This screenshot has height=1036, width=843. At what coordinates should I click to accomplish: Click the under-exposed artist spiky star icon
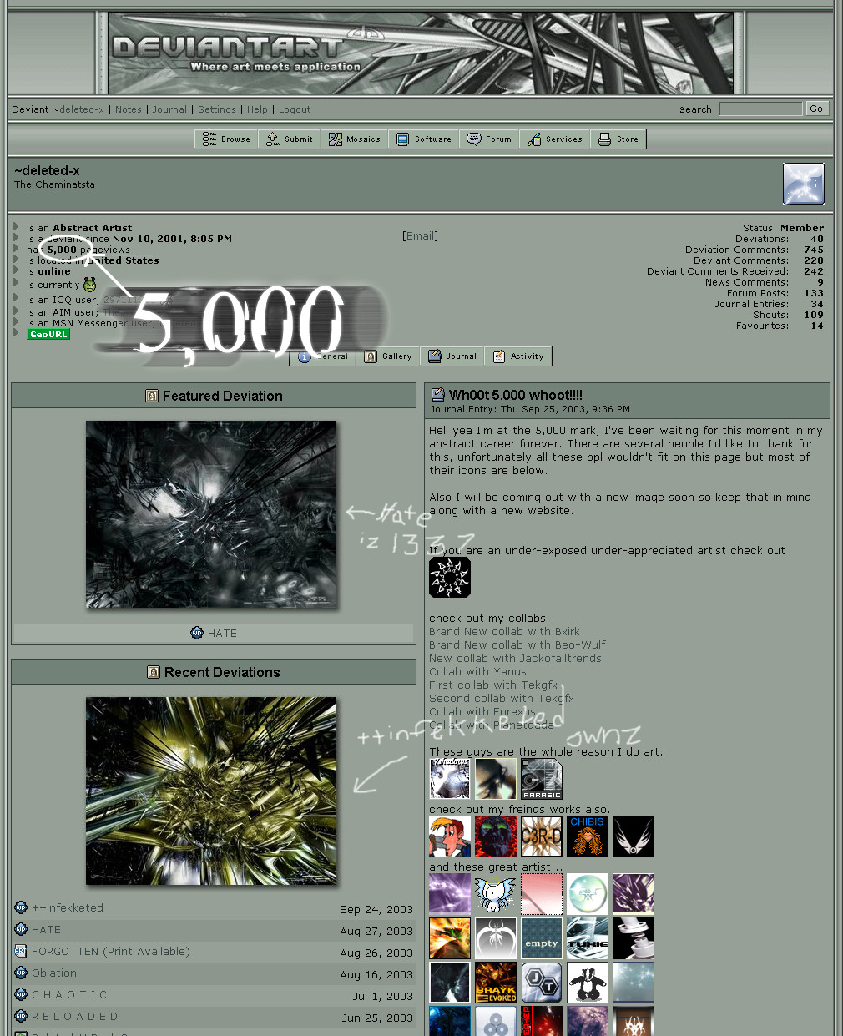click(x=450, y=577)
